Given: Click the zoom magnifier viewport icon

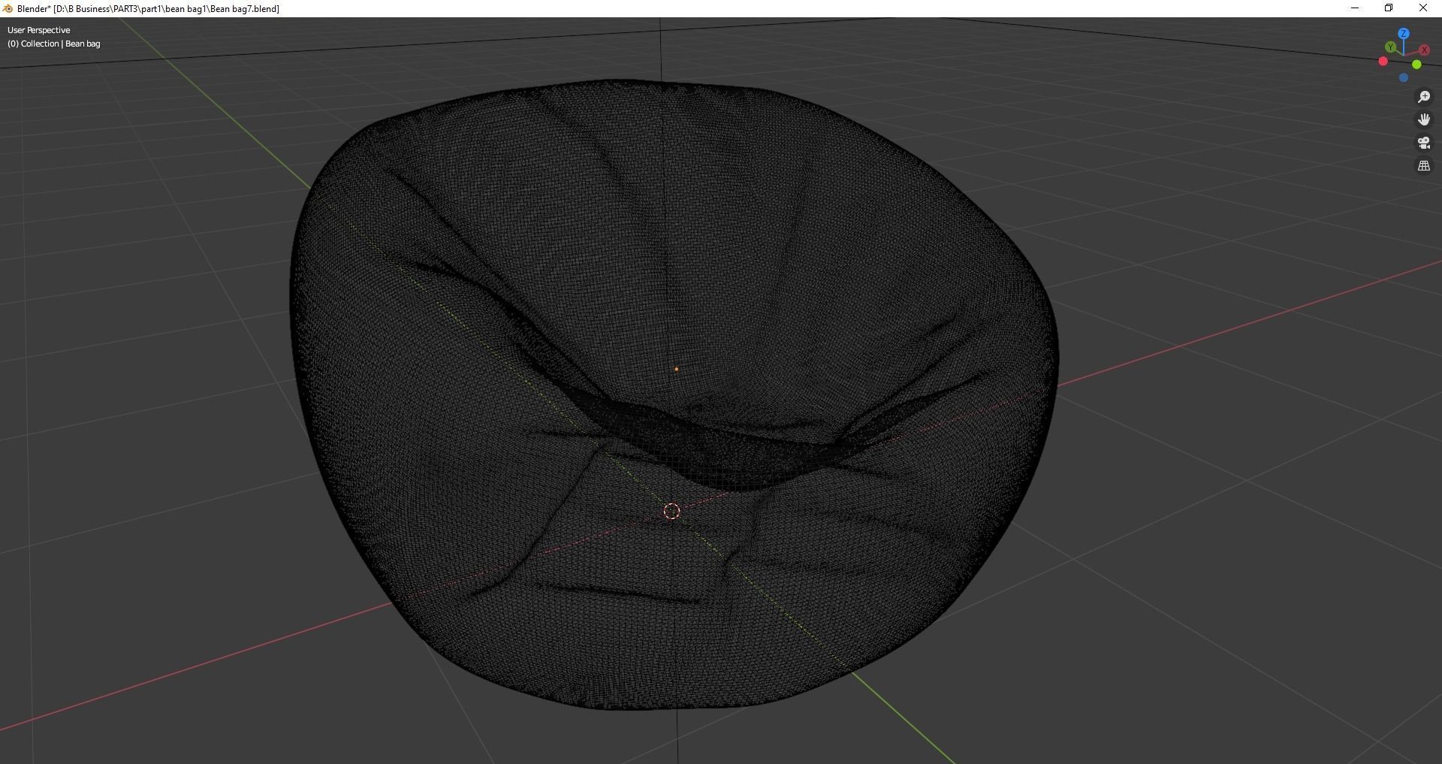Looking at the screenshot, I should point(1423,97).
